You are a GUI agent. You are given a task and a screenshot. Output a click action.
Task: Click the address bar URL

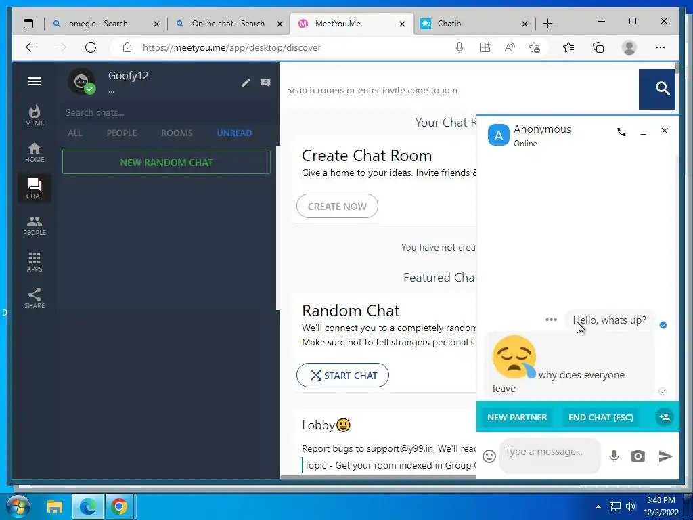(x=231, y=48)
